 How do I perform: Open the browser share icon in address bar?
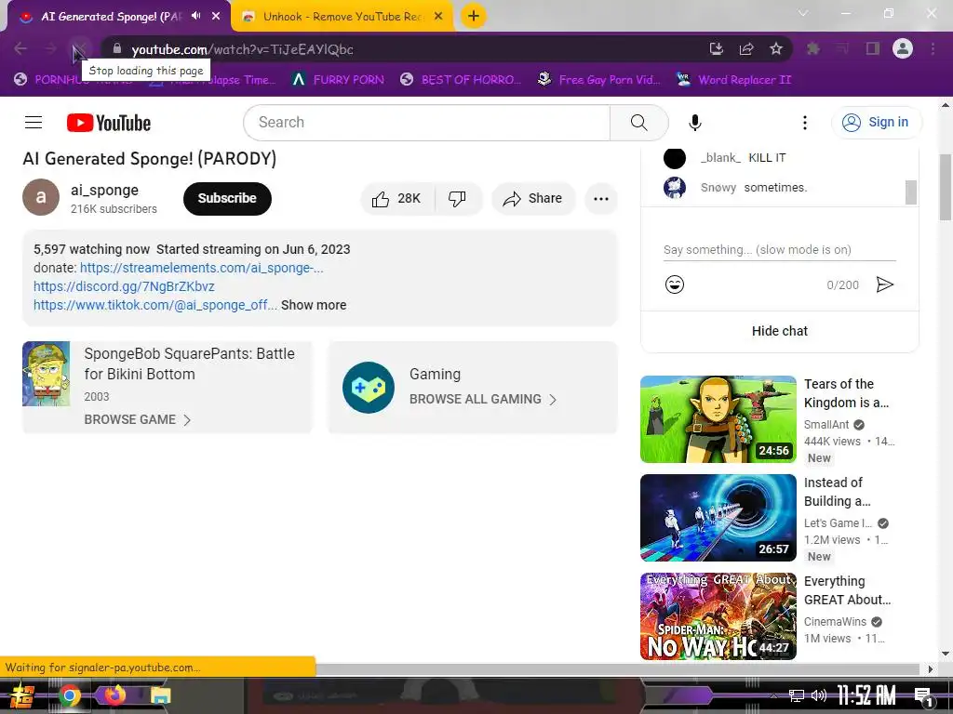[746, 49]
